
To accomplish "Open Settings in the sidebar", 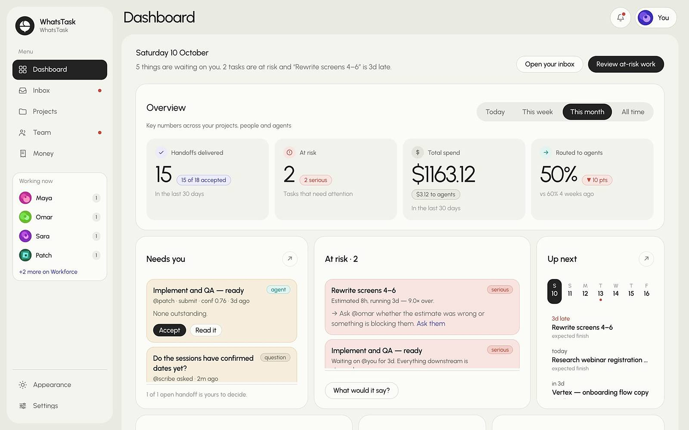I will (60, 406).
